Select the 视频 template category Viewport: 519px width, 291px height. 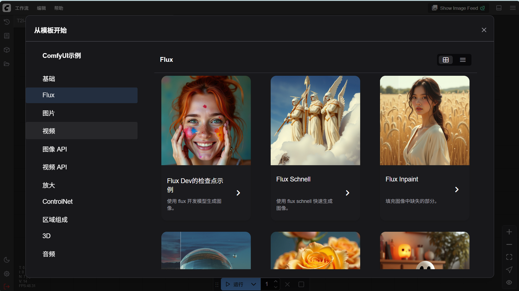82,131
